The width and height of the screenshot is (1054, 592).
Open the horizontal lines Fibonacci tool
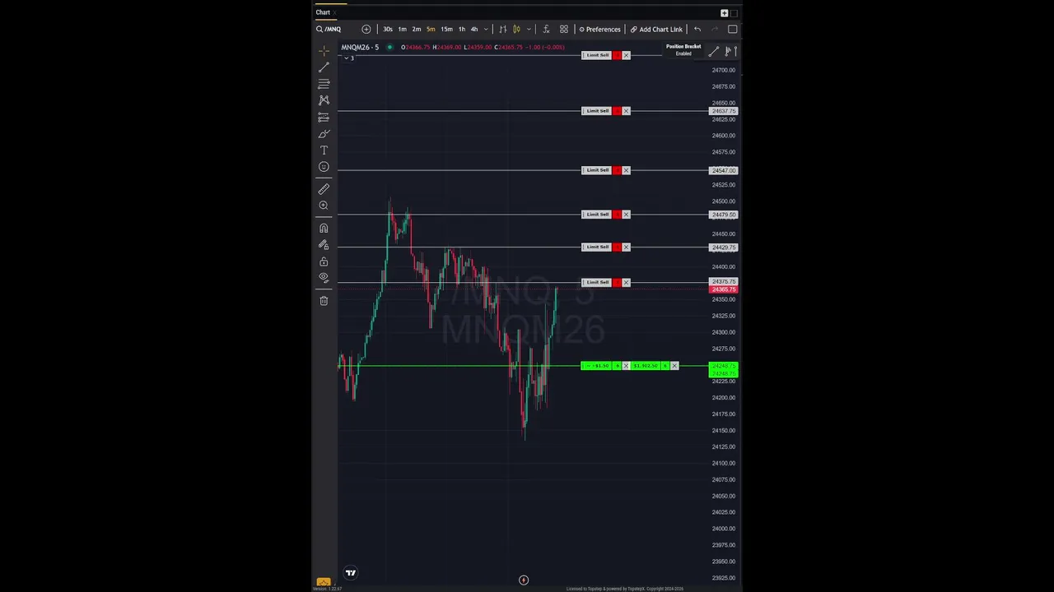tap(324, 84)
